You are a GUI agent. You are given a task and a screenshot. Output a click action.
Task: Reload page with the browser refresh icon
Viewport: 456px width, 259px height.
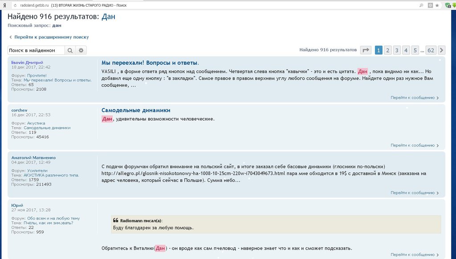click(x=15, y=5)
